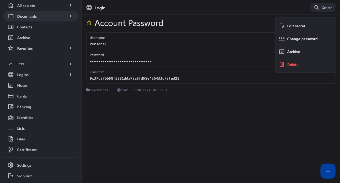Sign out of the application
Viewport: 340px width, 183px height.
24,176
